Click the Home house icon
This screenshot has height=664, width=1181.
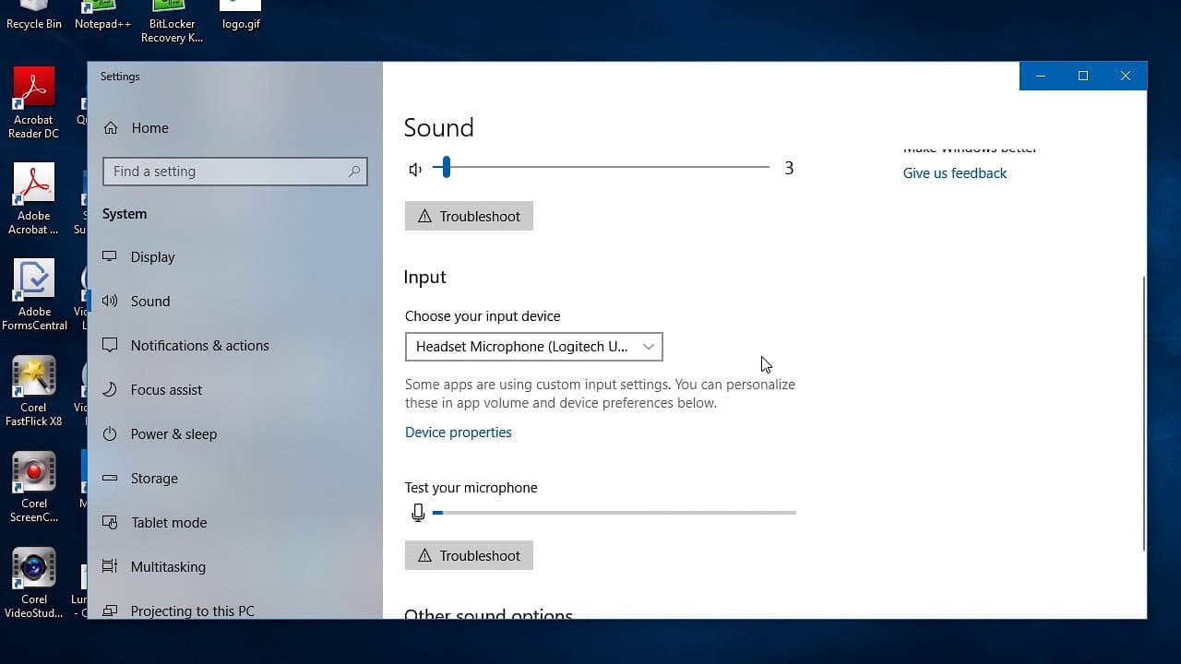111,128
